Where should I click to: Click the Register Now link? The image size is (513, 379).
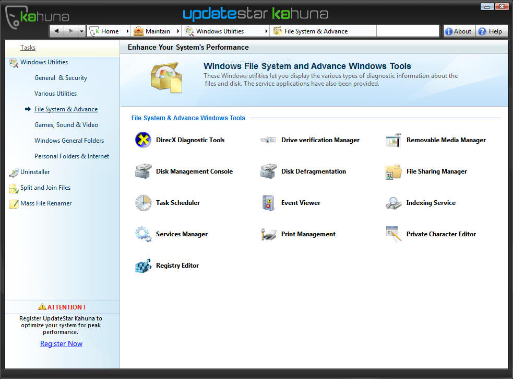point(61,343)
